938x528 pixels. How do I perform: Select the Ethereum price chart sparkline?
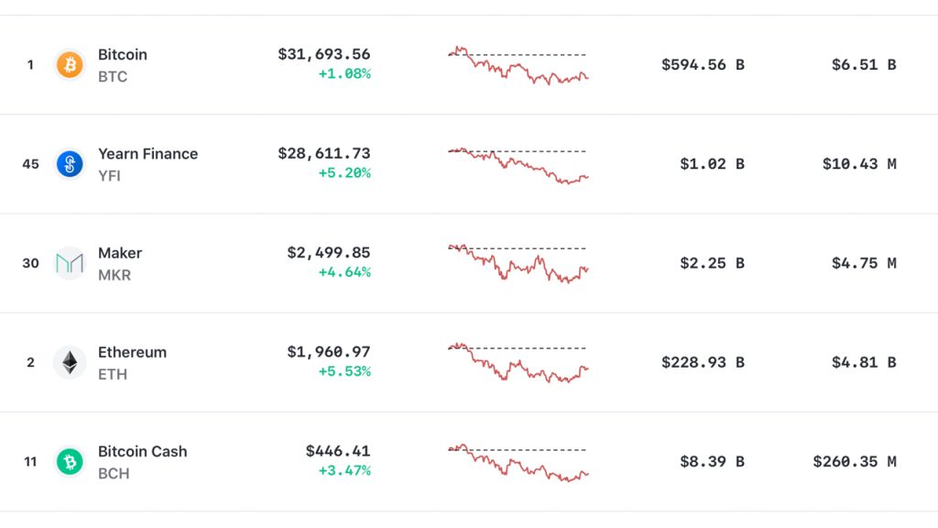click(x=518, y=364)
